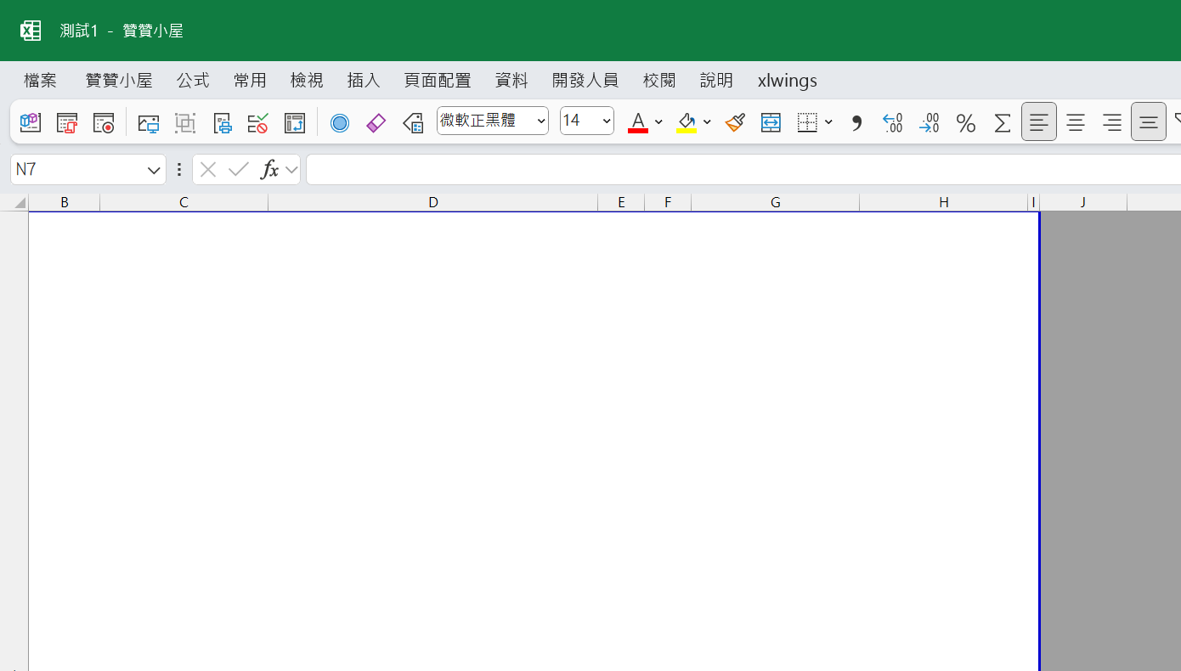Increase decimal places
Viewport: 1181px width, 671px height.
tap(893, 123)
